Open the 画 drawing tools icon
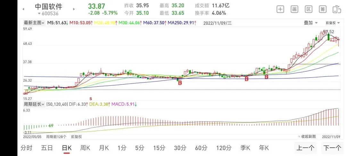Viewport: 346px width, 156px height. pos(294,9)
